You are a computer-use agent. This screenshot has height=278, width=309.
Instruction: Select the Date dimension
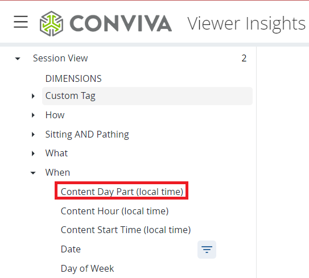pos(71,249)
